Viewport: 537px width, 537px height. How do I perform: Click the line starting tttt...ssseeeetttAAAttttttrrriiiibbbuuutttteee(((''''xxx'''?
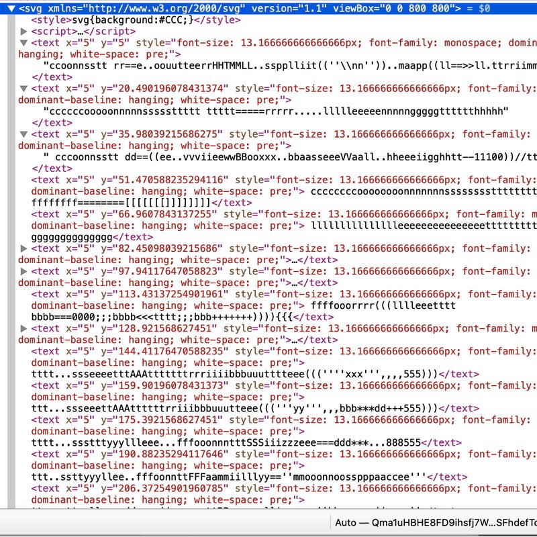[234, 374]
